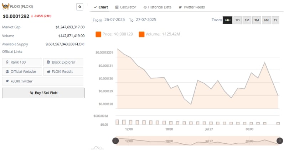Click the $0.0001292 price value
This screenshot has width=294, height=154.
(x=16, y=16)
